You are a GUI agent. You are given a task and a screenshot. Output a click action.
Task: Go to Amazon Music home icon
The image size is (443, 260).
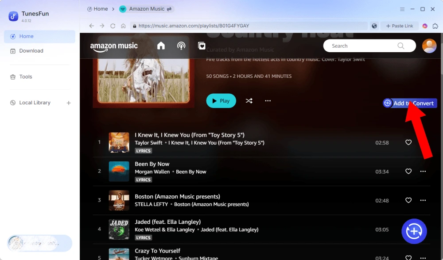161,46
